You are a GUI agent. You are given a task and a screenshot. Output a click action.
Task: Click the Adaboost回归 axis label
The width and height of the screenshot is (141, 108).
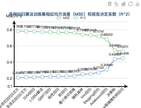[99, 97]
